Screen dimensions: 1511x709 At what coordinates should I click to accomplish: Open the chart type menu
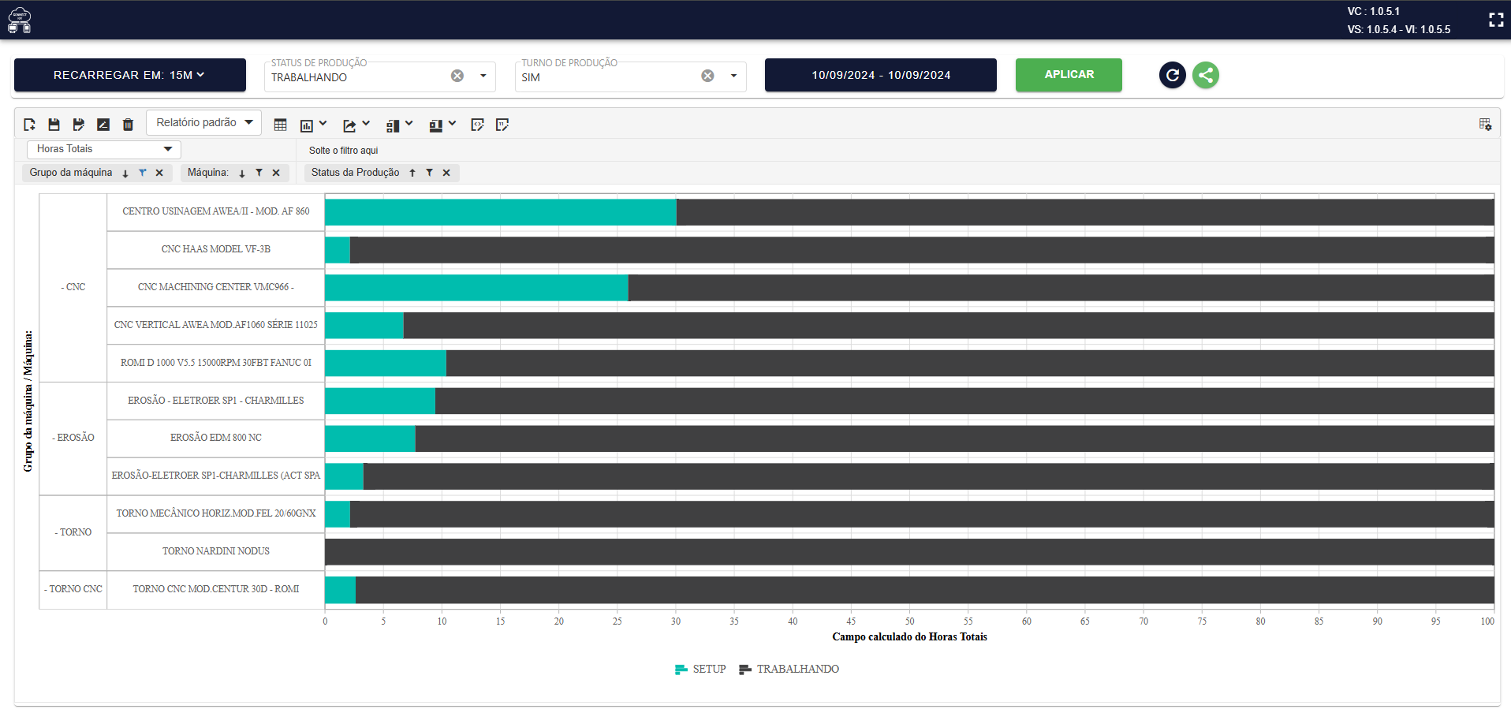(x=313, y=125)
